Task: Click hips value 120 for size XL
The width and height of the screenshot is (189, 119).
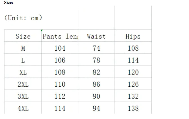Action: pyautogui.click(x=133, y=72)
